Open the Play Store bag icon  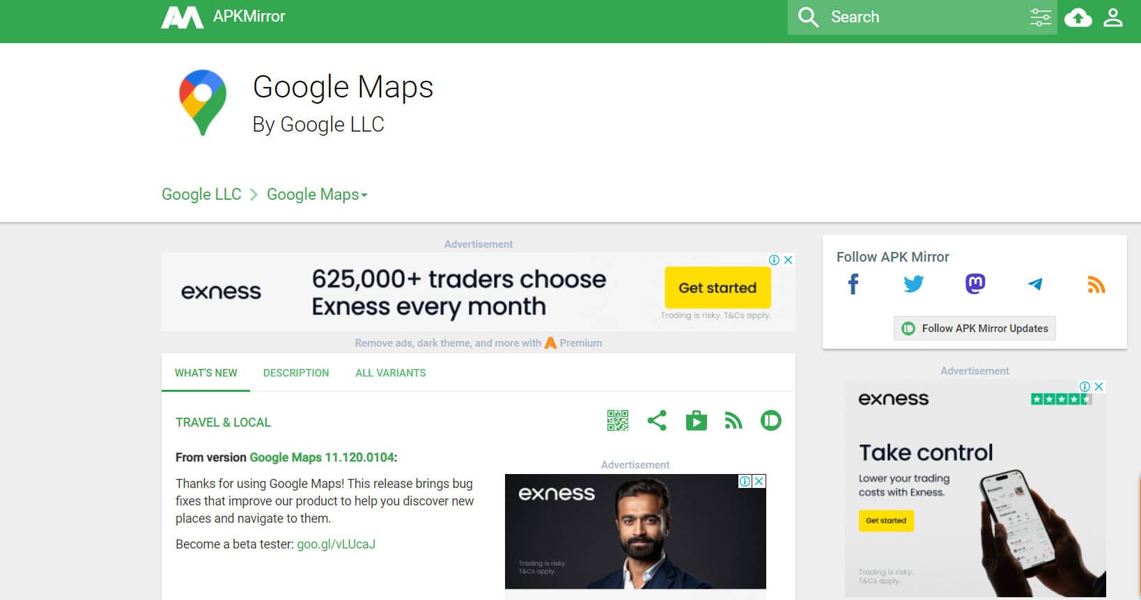(696, 420)
